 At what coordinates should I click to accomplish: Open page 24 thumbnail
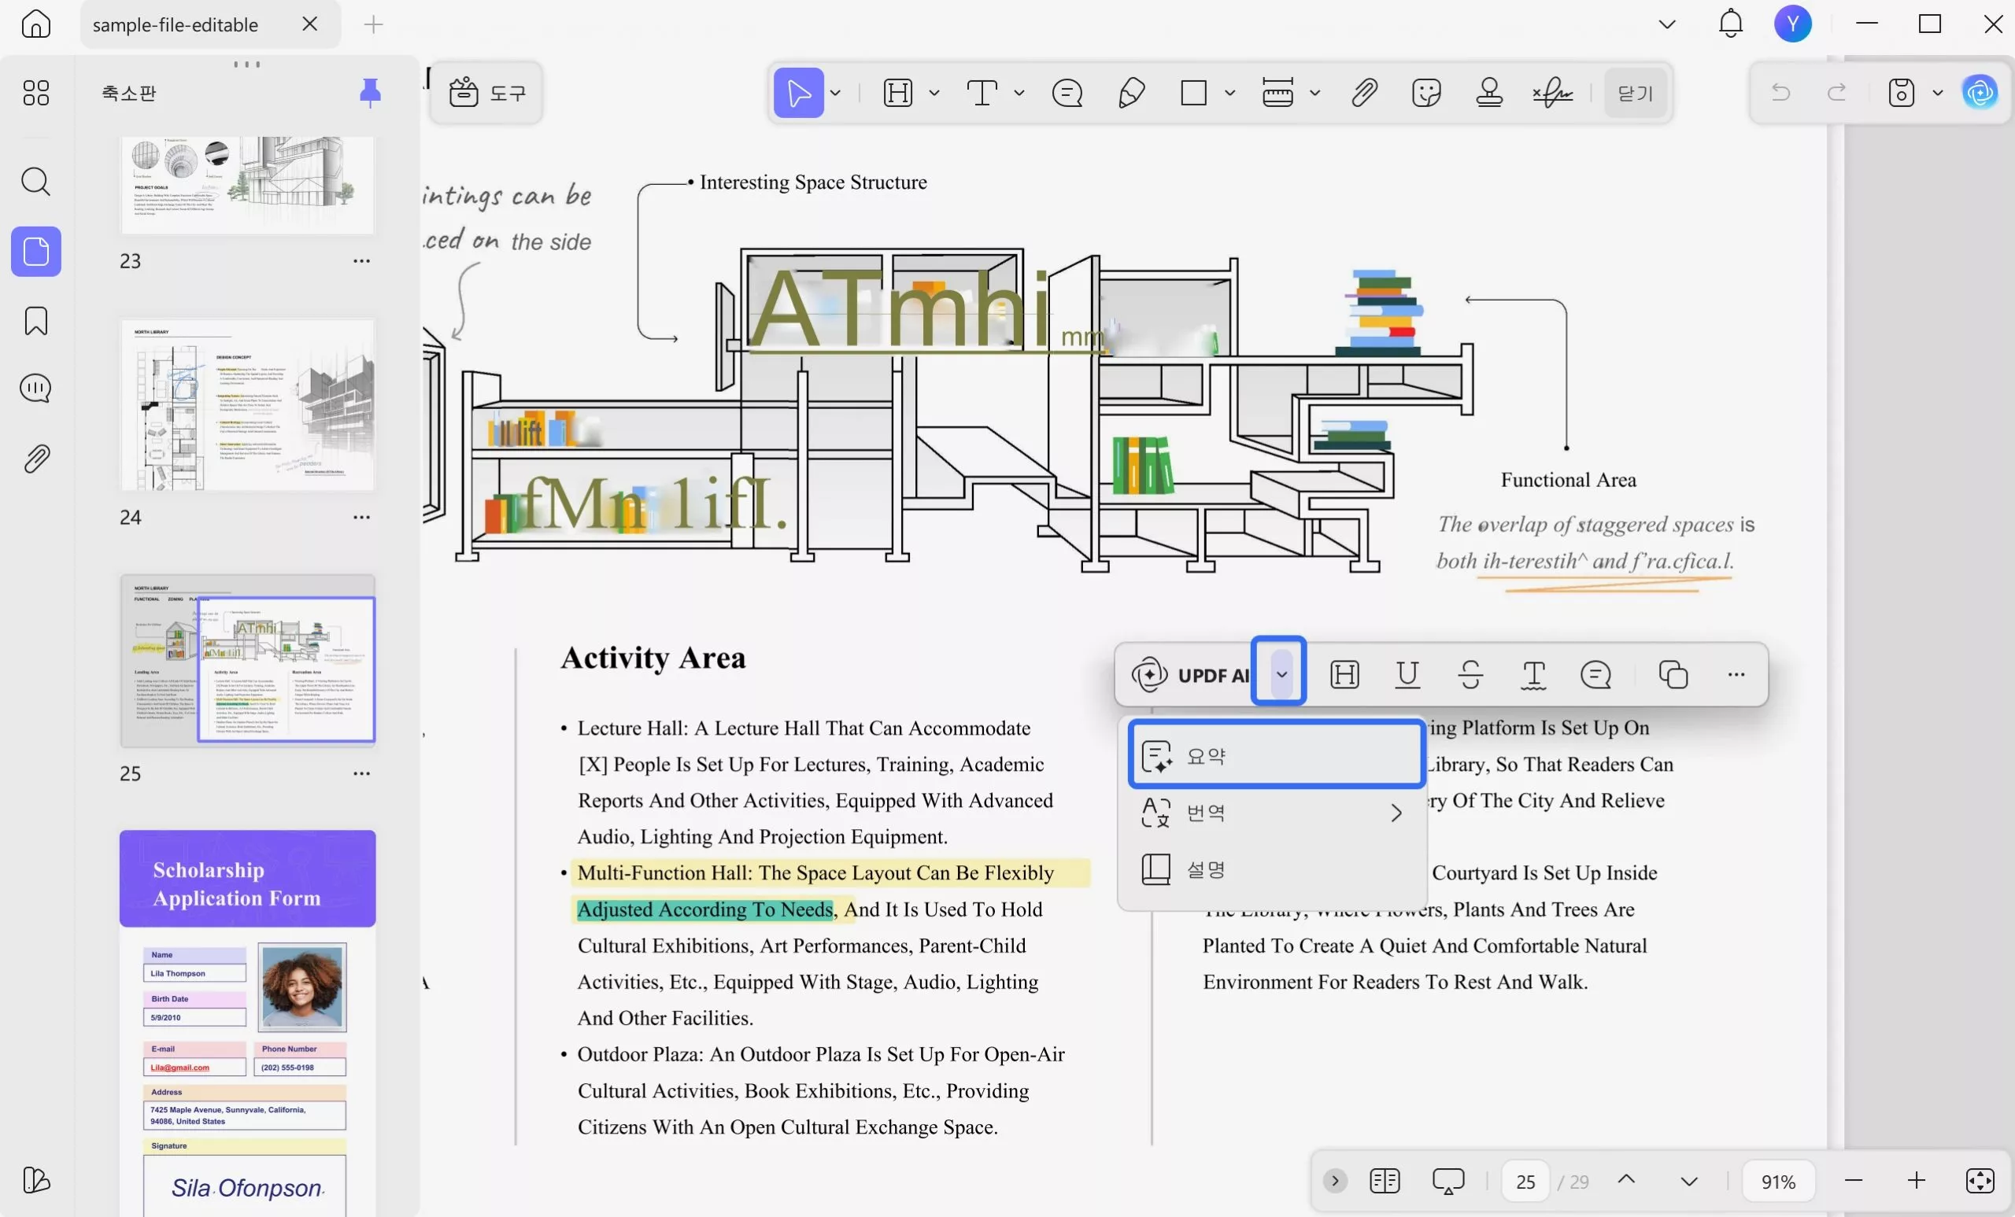point(247,404)
